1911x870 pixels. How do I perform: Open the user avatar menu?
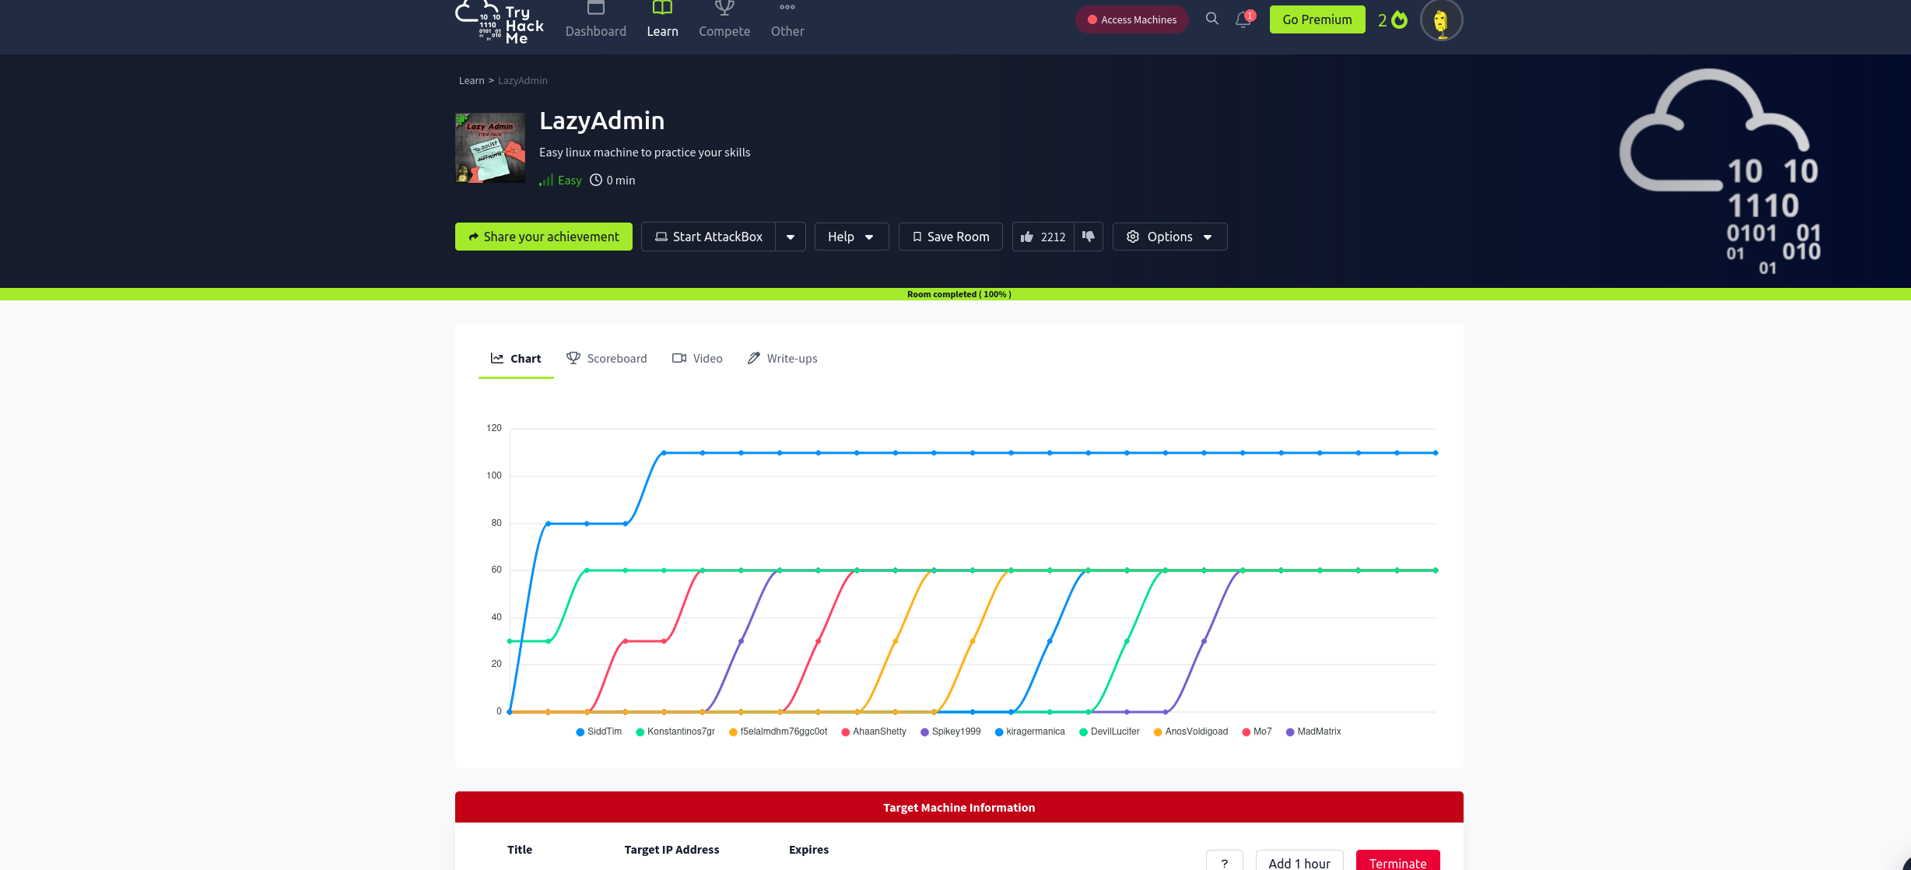[x=1441, y=20]
